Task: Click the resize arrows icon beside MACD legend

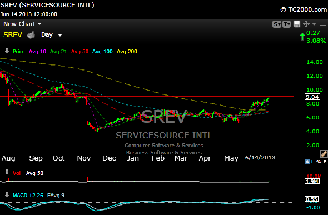Action: [x=7, y=194]
